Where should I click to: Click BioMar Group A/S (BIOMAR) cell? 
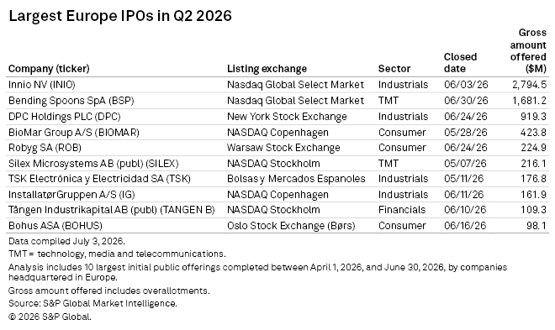(x=74, y=133)
